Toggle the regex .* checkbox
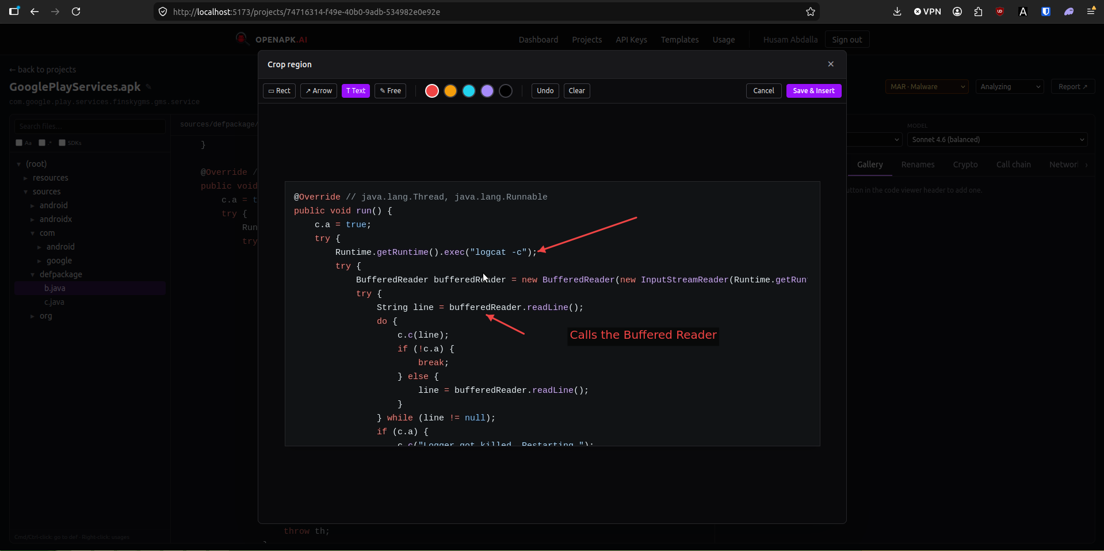Screen dimensions: 1104x551 click(x=42, y=143)
